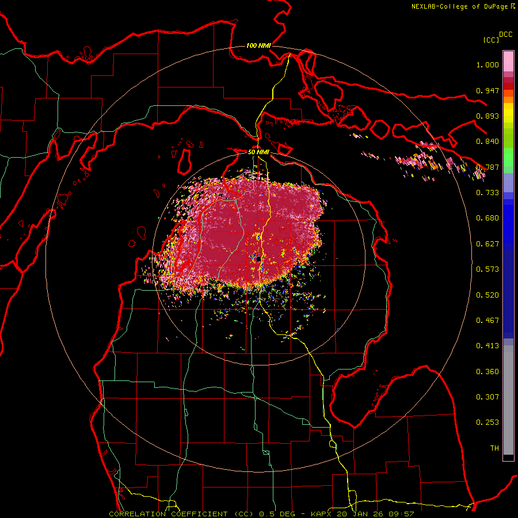Click the NEXLAB-College of DuPage watermark text
This screenshot has height=518, width=518.
[x=463, y=6]
